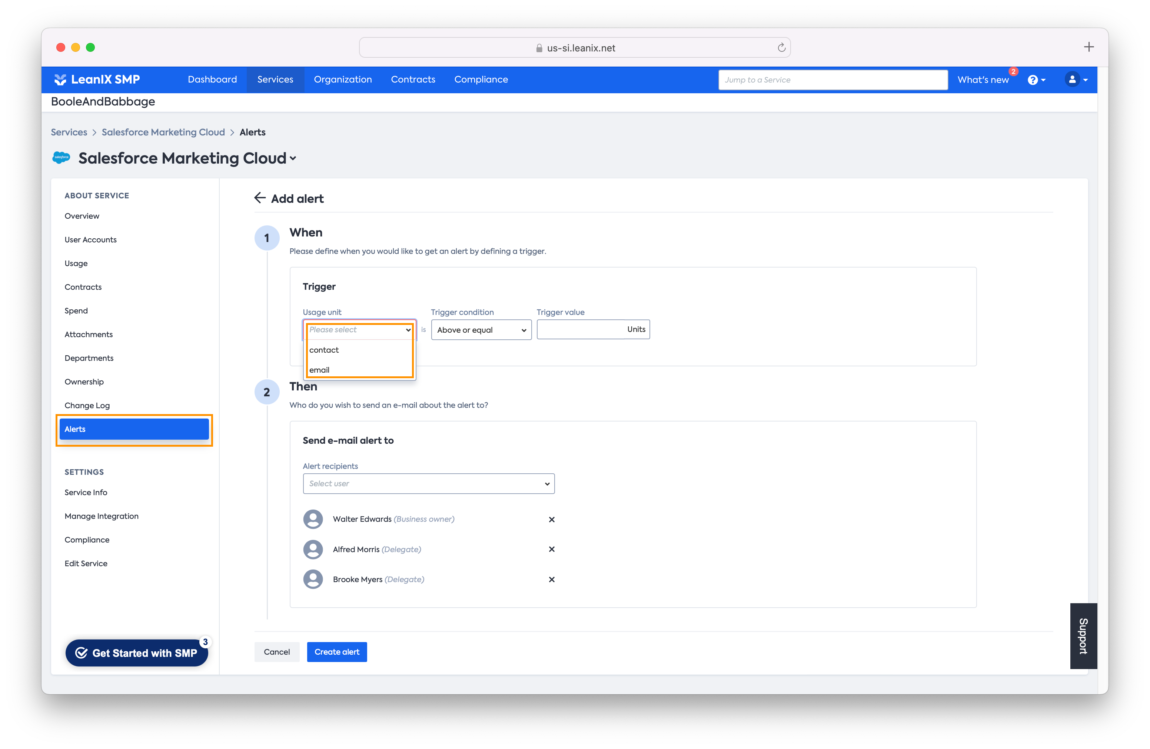Click the What's new notification badge
The width and height of the screenshot is (1150, 749).
(1013, 71)
